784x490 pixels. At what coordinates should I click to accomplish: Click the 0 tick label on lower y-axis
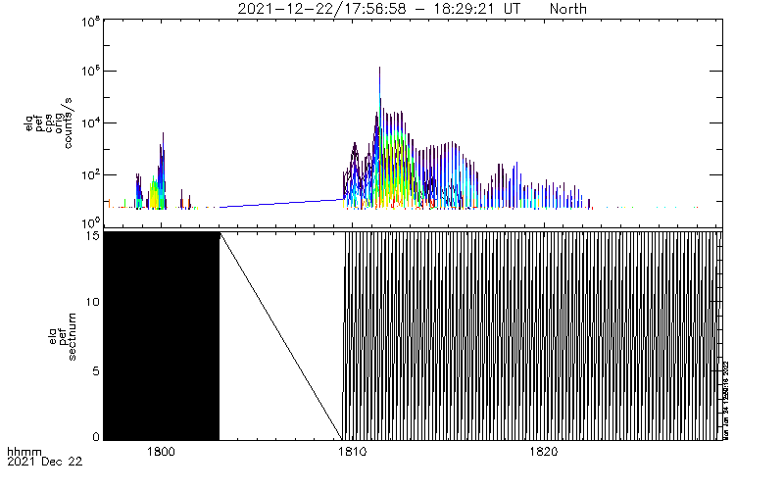pyautogui.click(x=96, y=436)
